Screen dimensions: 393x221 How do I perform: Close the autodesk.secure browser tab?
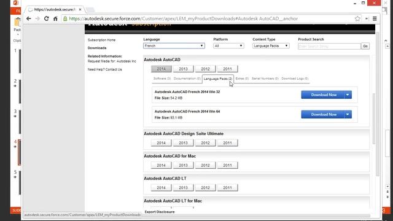click(80, 10)
